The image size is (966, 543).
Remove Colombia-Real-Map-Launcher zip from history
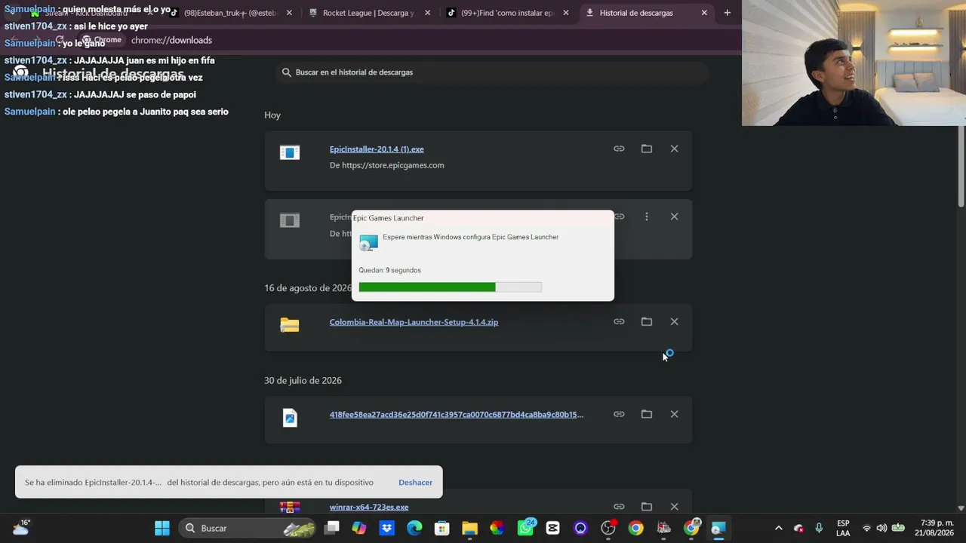[674, 321]
